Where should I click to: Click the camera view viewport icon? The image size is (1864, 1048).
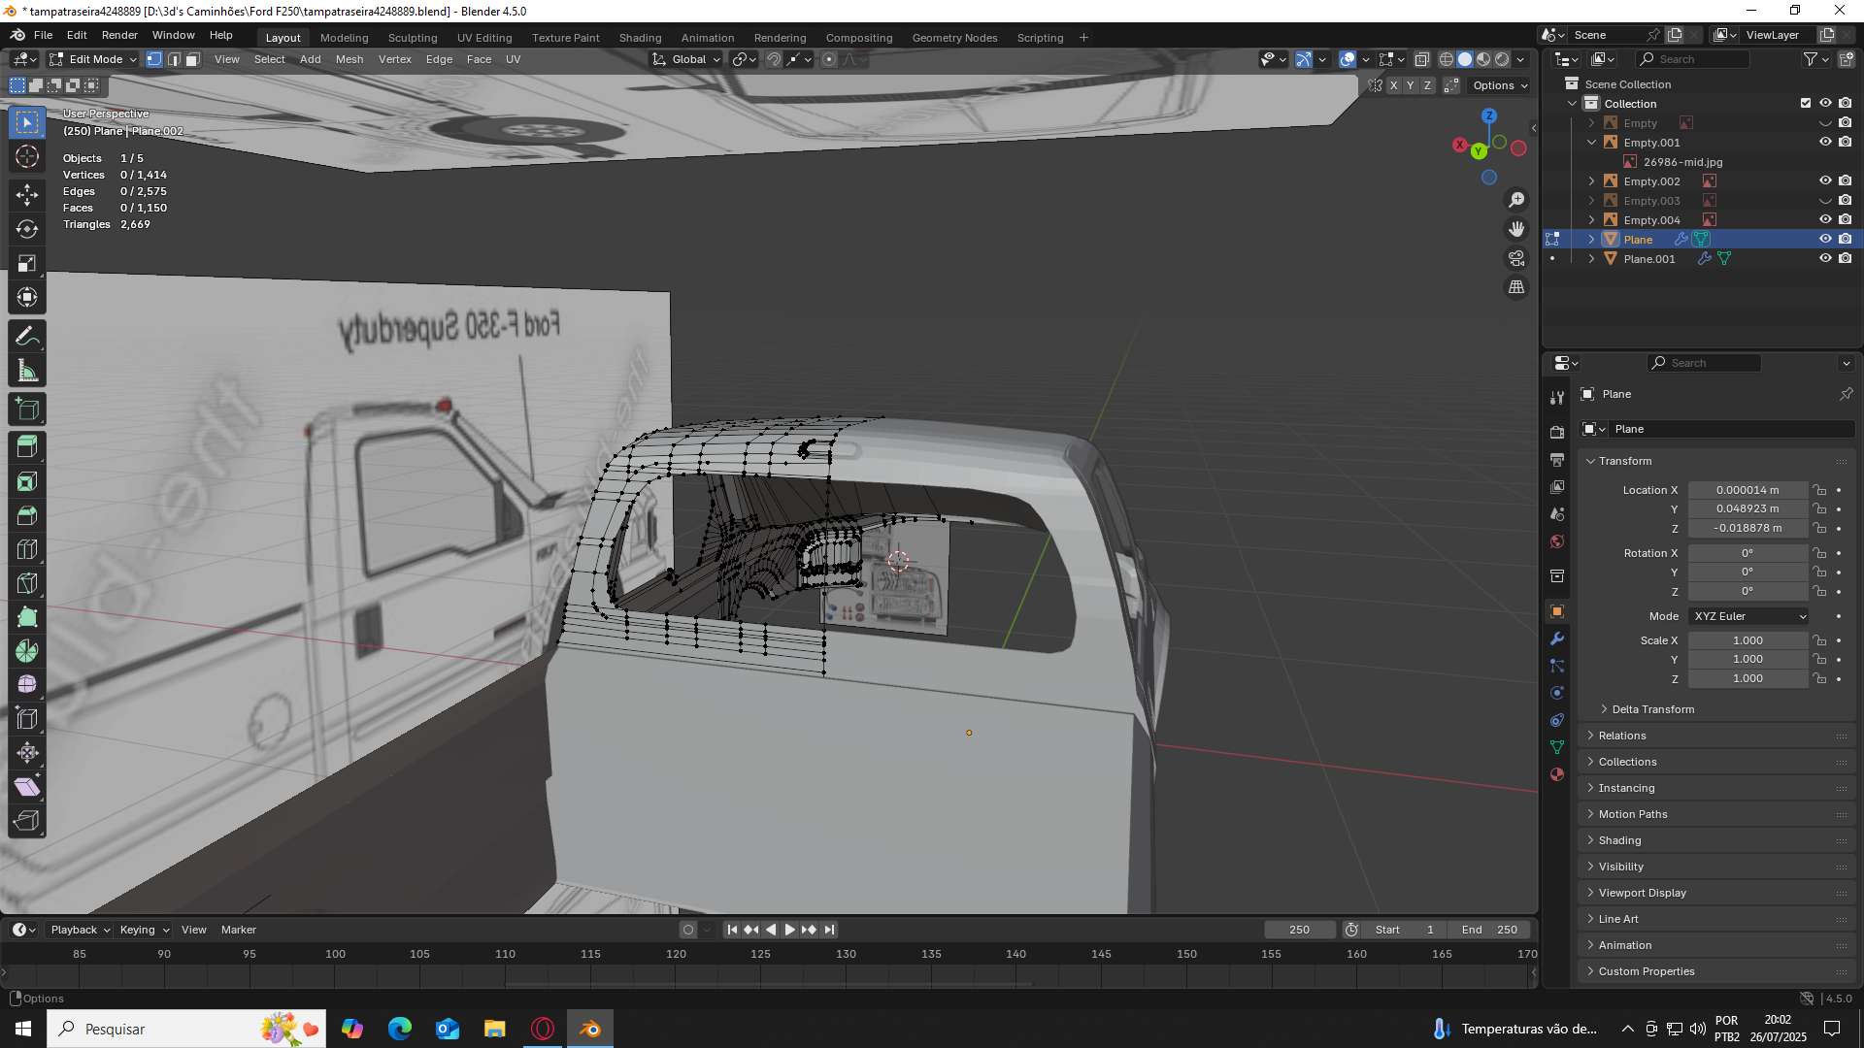point(1515,258)
